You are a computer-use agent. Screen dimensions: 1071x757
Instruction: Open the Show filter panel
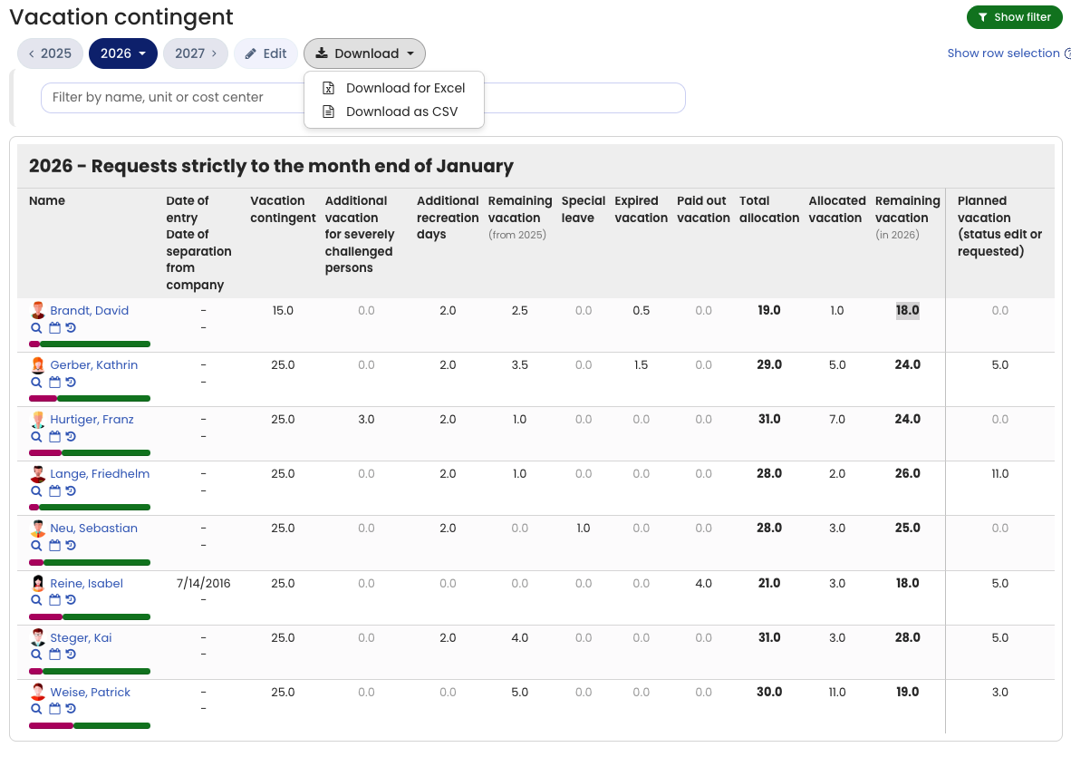(1014, 17)
